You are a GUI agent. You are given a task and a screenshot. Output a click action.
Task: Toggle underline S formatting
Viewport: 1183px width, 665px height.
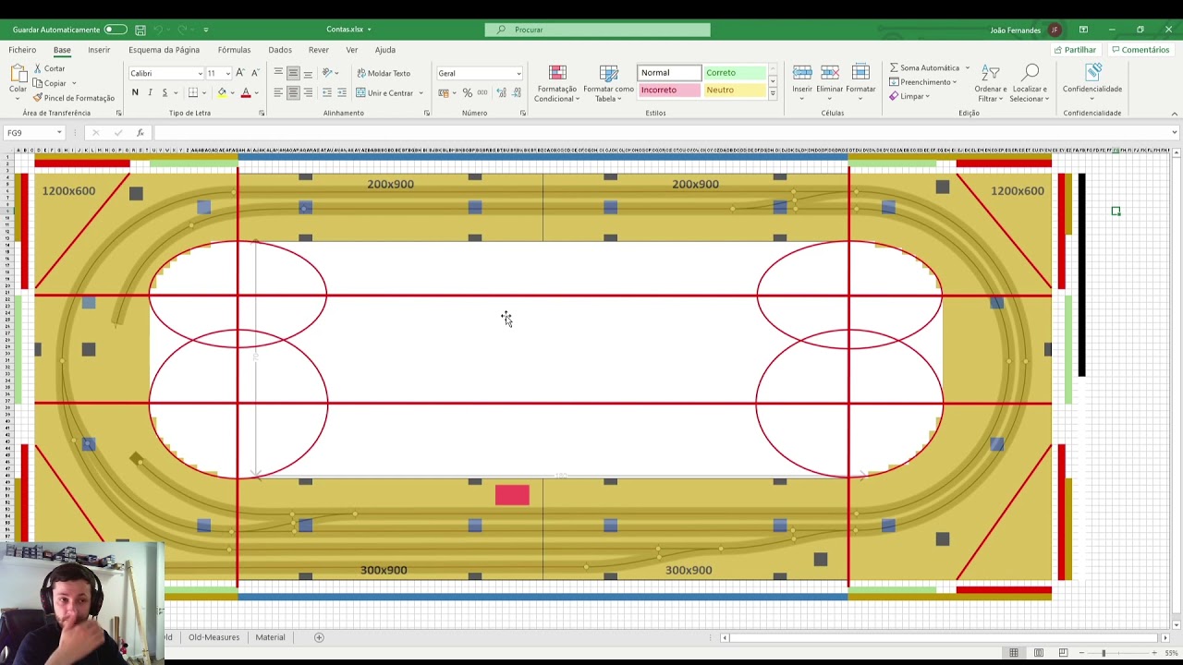tap(165, 92)
